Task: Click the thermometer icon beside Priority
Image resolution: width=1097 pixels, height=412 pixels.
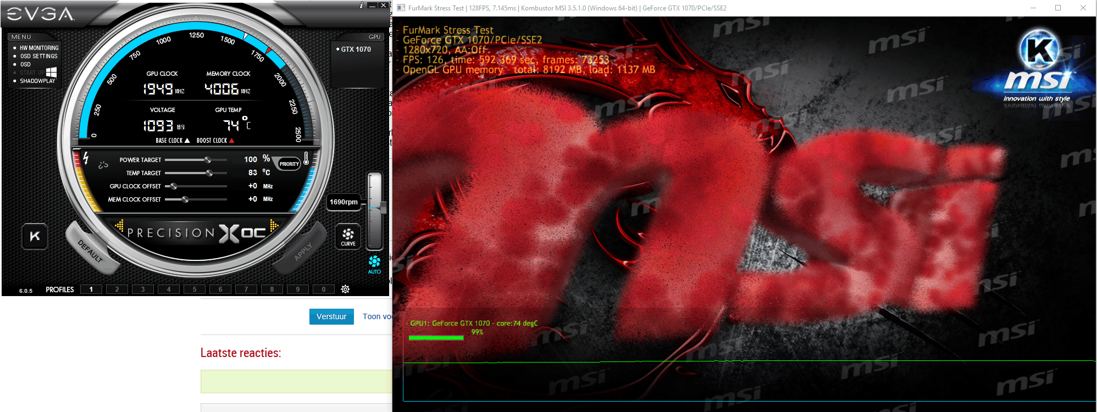Action: click(x=307, y=159)
